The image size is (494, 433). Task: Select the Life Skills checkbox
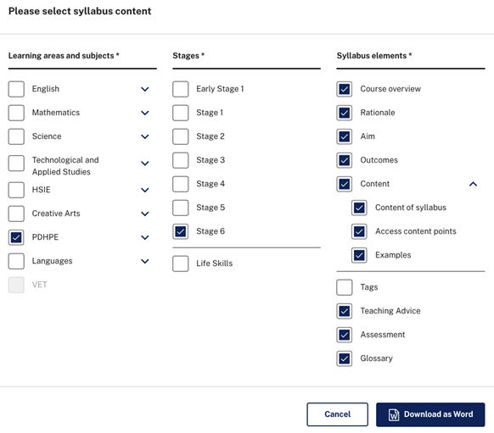pos(181,264)
